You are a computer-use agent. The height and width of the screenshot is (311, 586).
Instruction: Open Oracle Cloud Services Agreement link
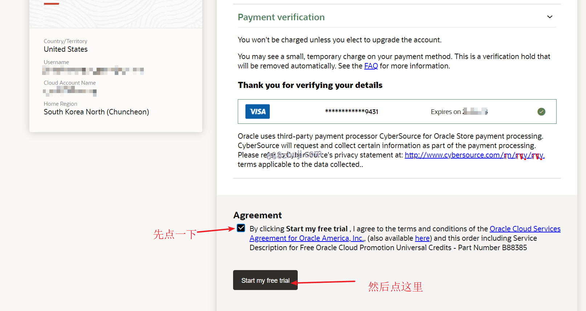tap(405, 234)
